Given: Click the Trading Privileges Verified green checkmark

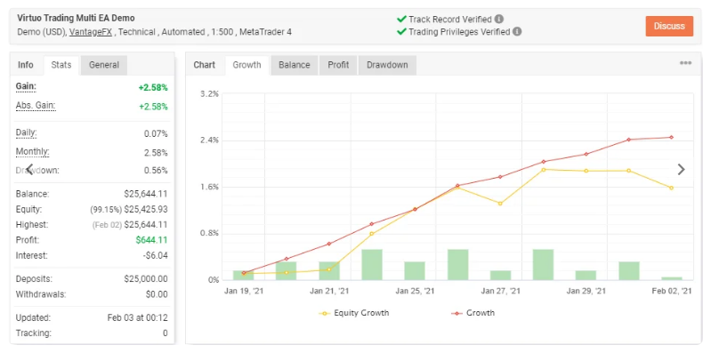Looking at the screenshot, I should [x=401, y=32].
